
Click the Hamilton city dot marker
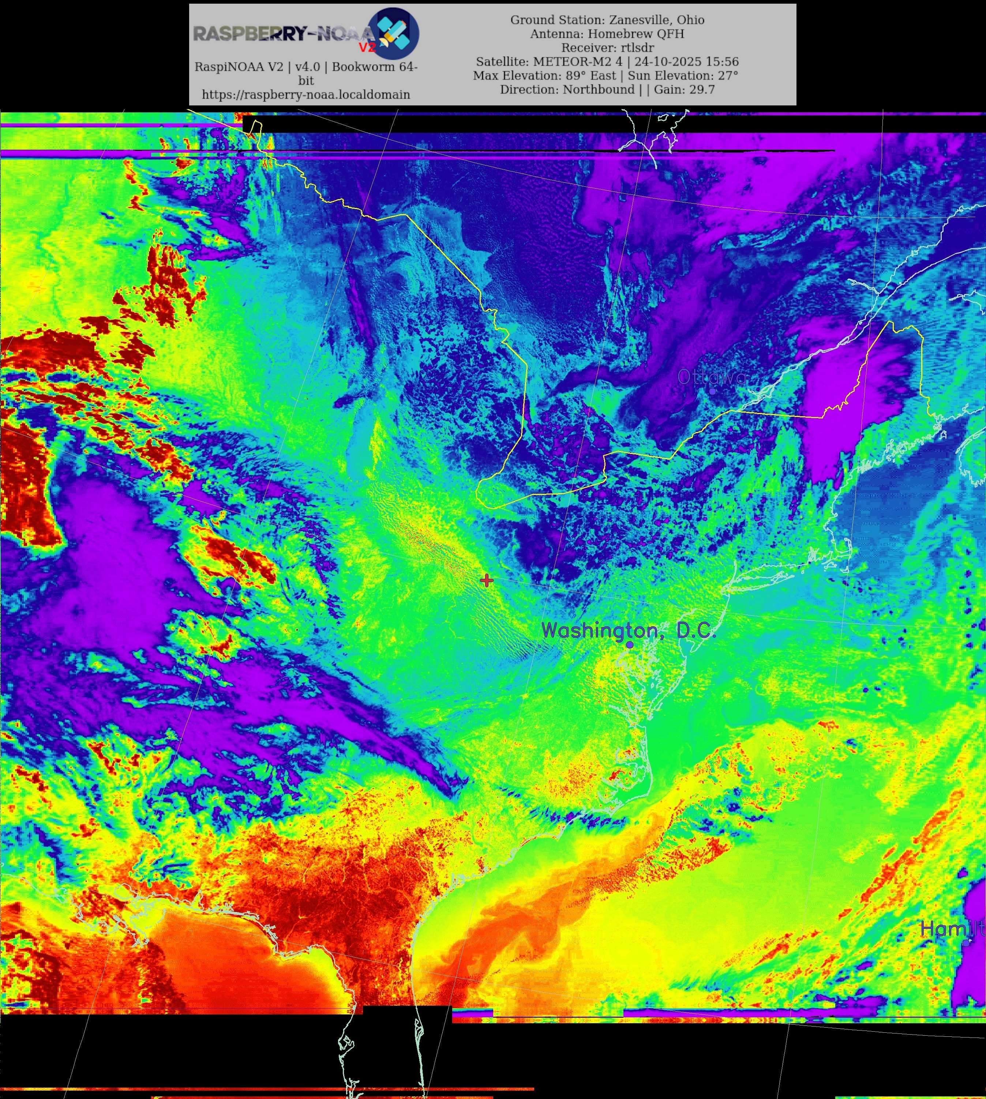pyautogui.click(x=966, y=943)
